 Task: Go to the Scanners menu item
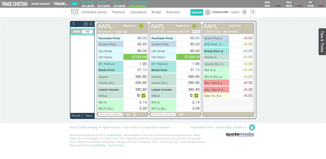pyautogui.click(x=173, y=12)
